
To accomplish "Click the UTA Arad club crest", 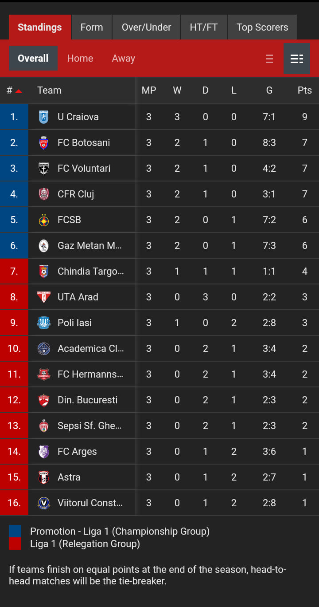I will click(43, 297).
